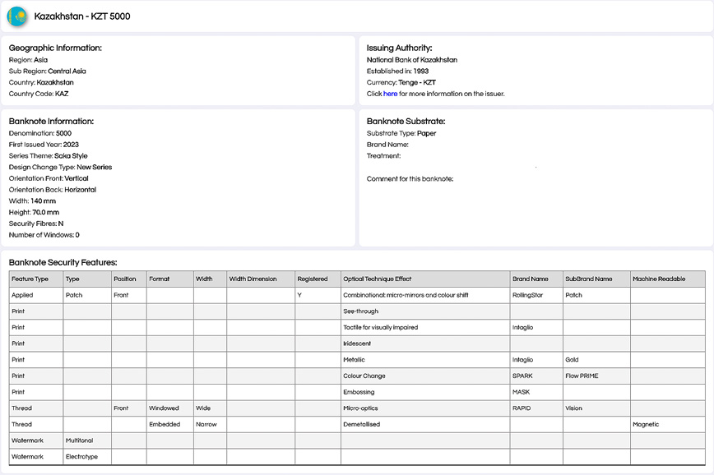Click the Kazakhstan flag icon in the header
Screen dimensions: 714x475
(x=18, y=16)
